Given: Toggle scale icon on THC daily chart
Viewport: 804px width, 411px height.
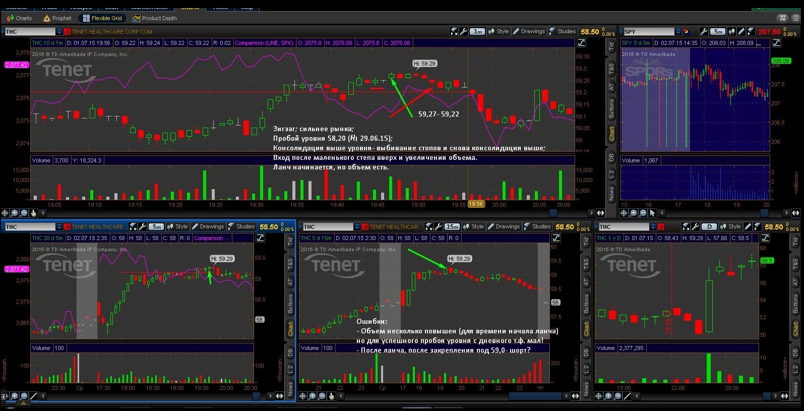Looking at the screenshot, I should click(766, 238).
